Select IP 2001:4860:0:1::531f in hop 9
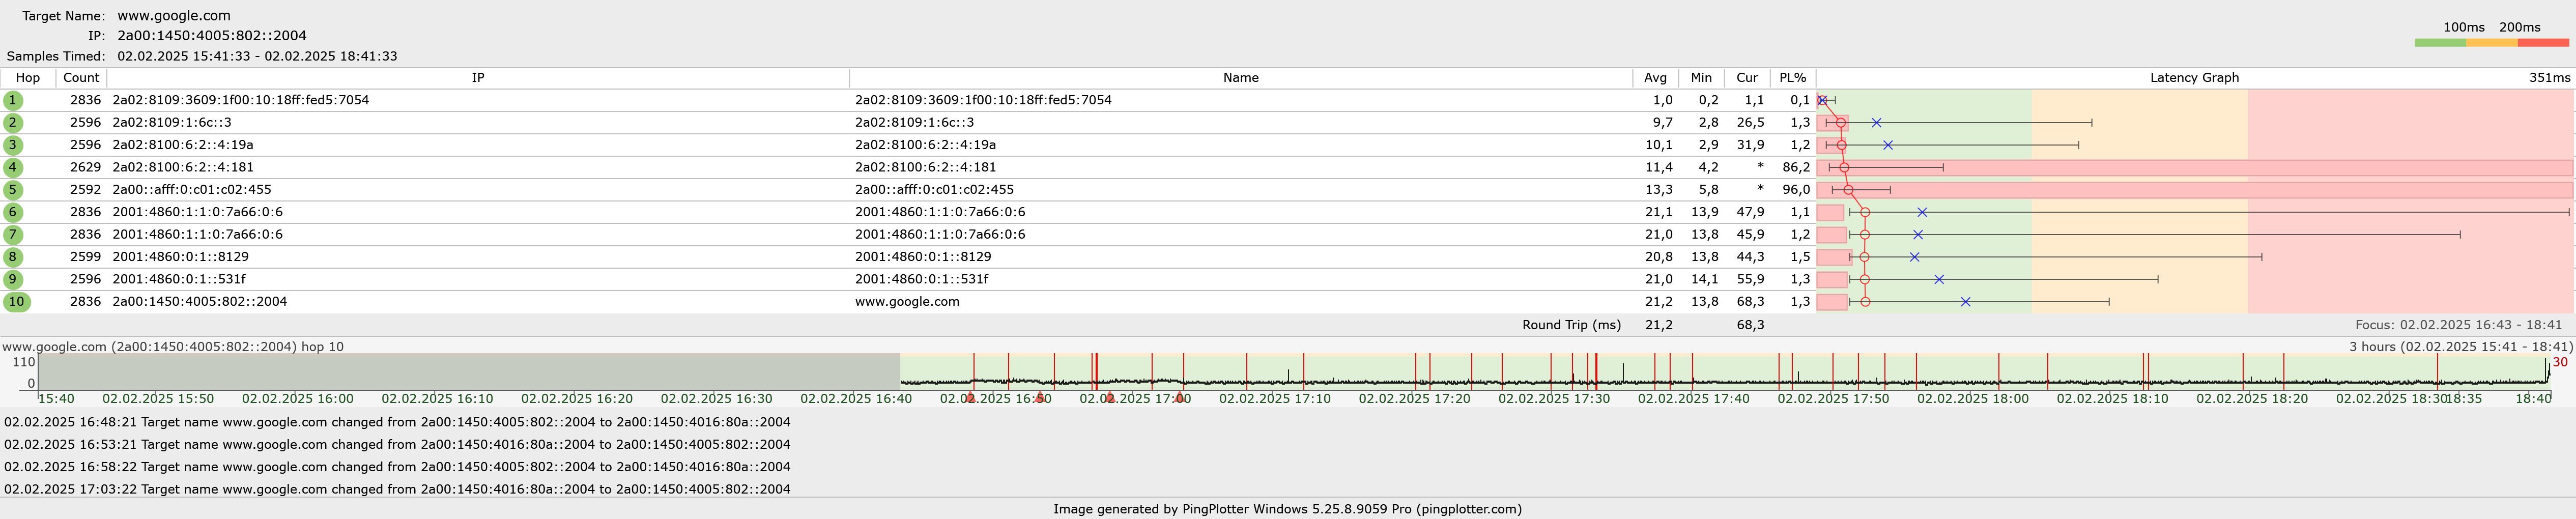 (x=179, y=279)
